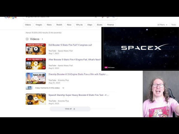Select the Why do filter chip

[79, 25]
